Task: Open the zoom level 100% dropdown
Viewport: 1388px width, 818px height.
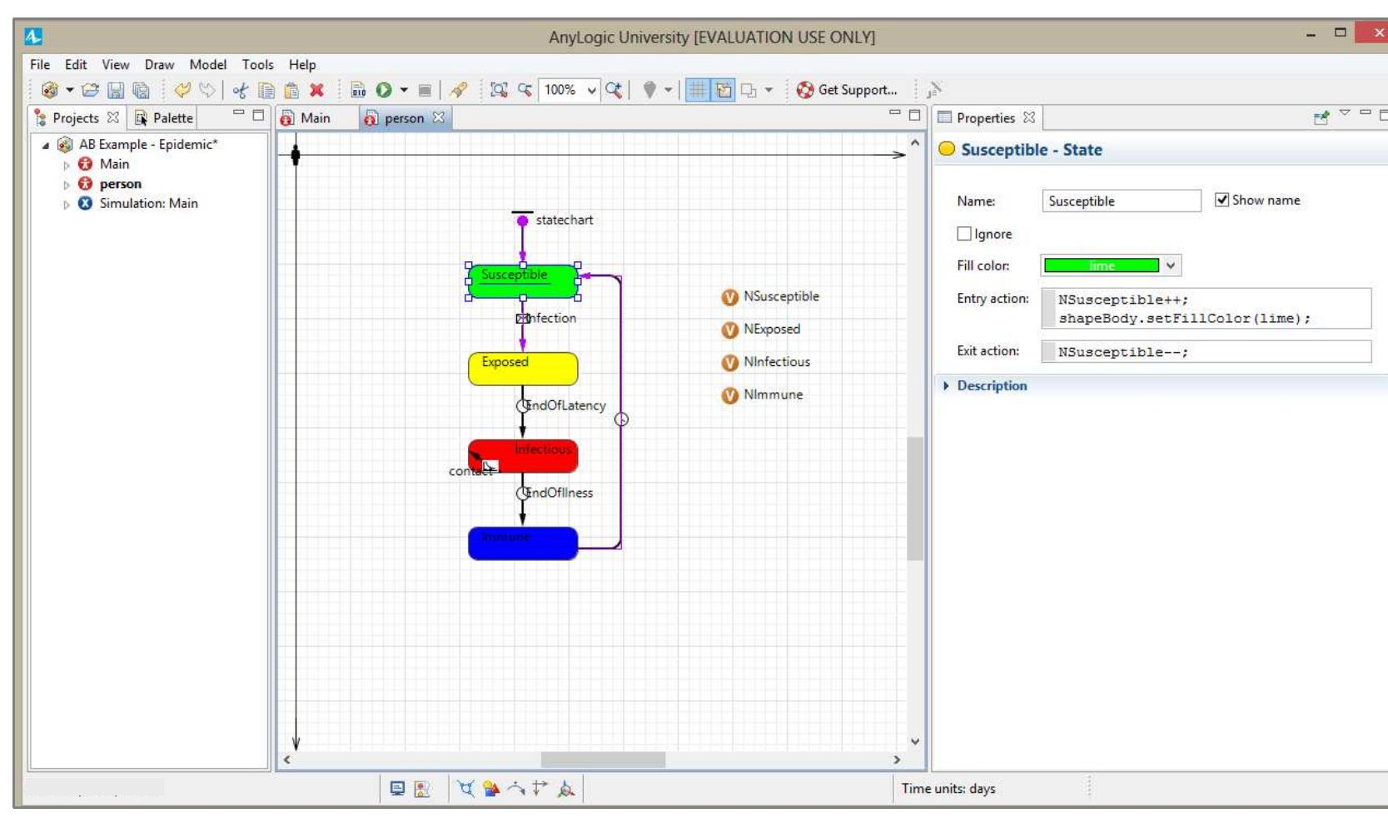Action: pos(591,90)
